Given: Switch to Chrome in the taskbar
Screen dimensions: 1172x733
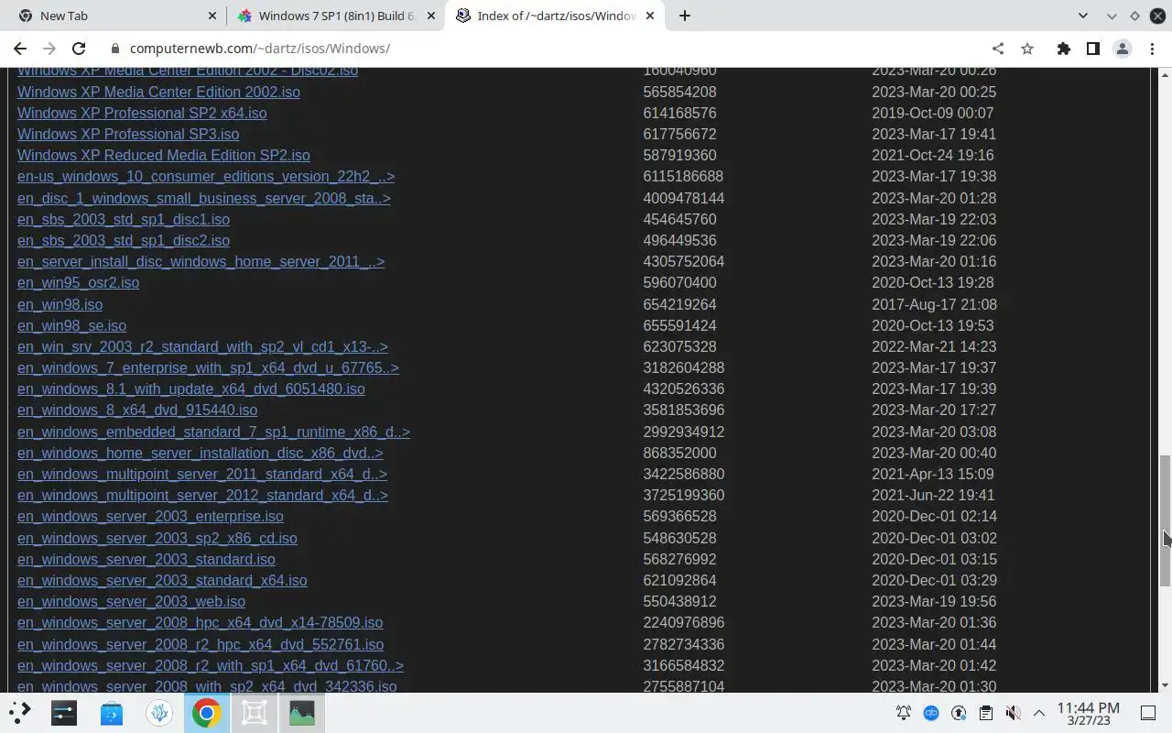Looking at the screenshot, I should [x=207, y=712].
